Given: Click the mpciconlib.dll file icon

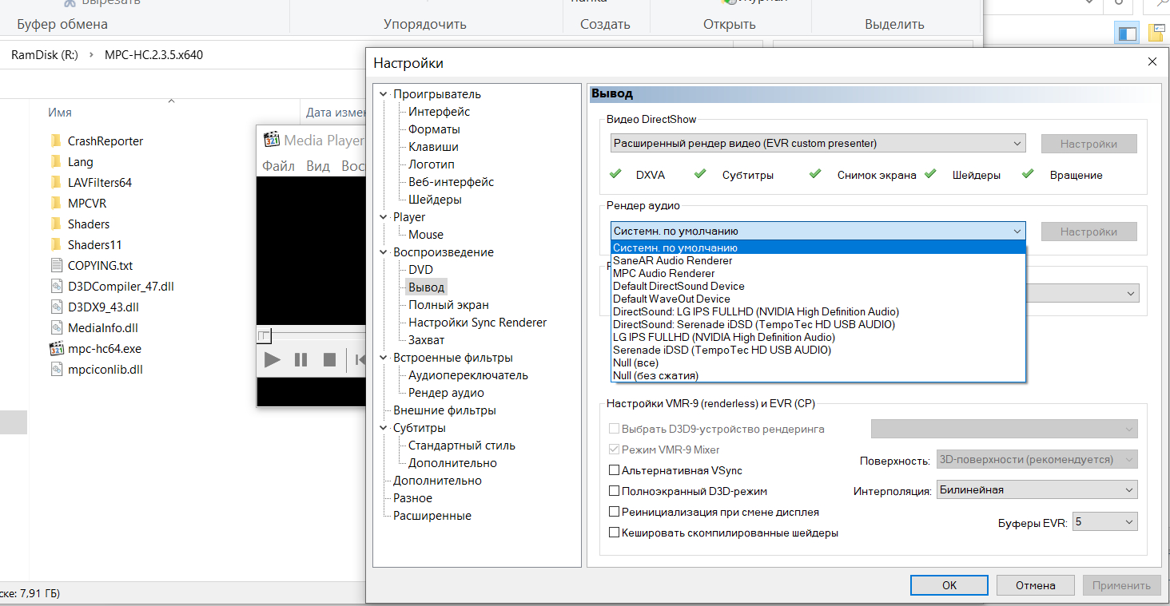Looking at the screenshot, I should pyautogui.click(x=56, y=370).
